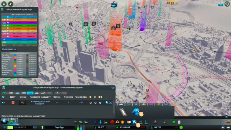231x130 pixels.
Task: Click the green happiness smiley icon
Action: tap(181, 127)
